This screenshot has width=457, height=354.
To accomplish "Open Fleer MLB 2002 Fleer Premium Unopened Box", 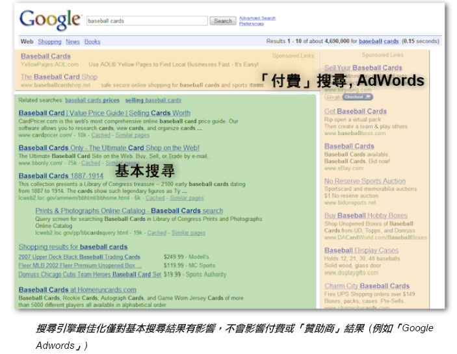I will coord(80,266).
